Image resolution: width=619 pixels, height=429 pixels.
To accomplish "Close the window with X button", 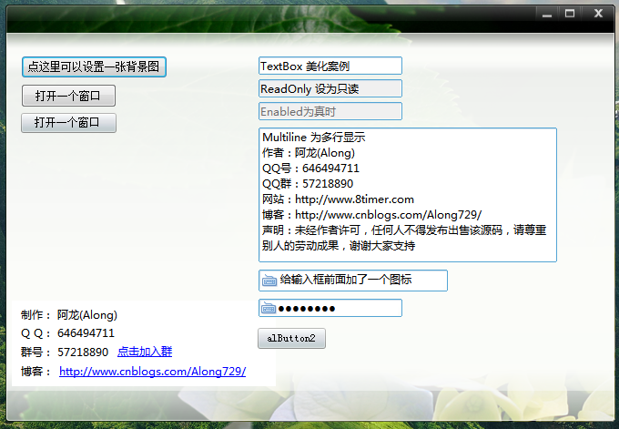I will click(x=598, y=14).
